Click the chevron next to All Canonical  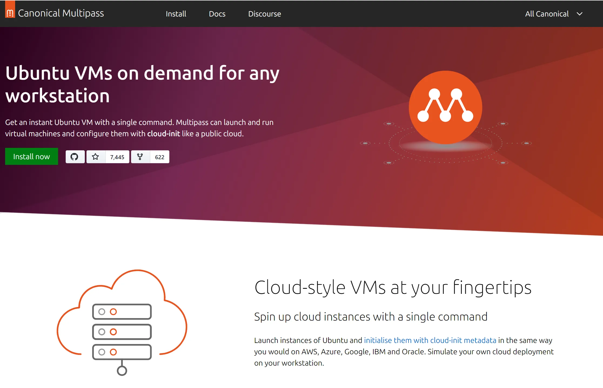(579, 14)
